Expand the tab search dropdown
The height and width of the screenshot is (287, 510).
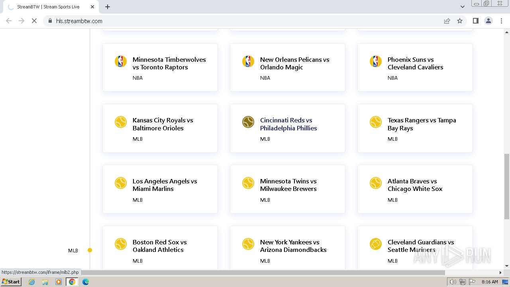click(x=462, y=7)
